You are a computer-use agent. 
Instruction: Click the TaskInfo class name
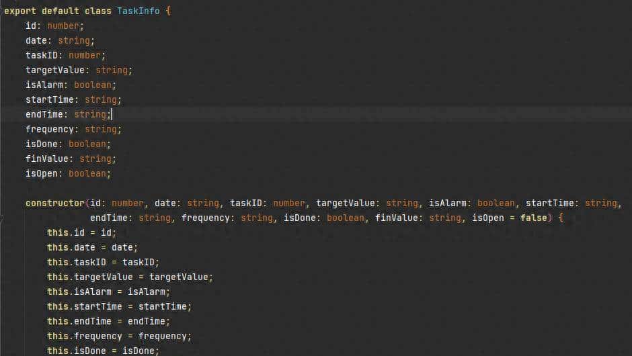tap(138, 11)
